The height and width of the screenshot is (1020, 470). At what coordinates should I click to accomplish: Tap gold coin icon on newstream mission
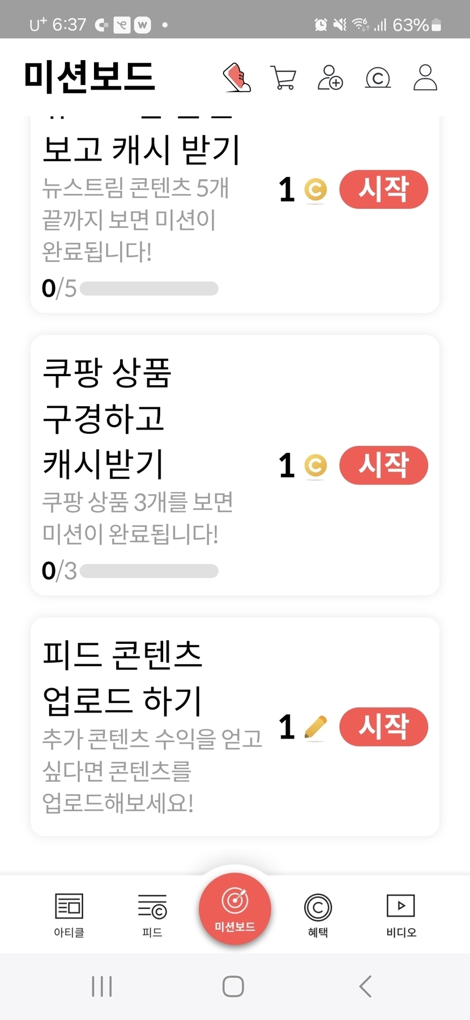pyautogui.click(x=315, y=189)
